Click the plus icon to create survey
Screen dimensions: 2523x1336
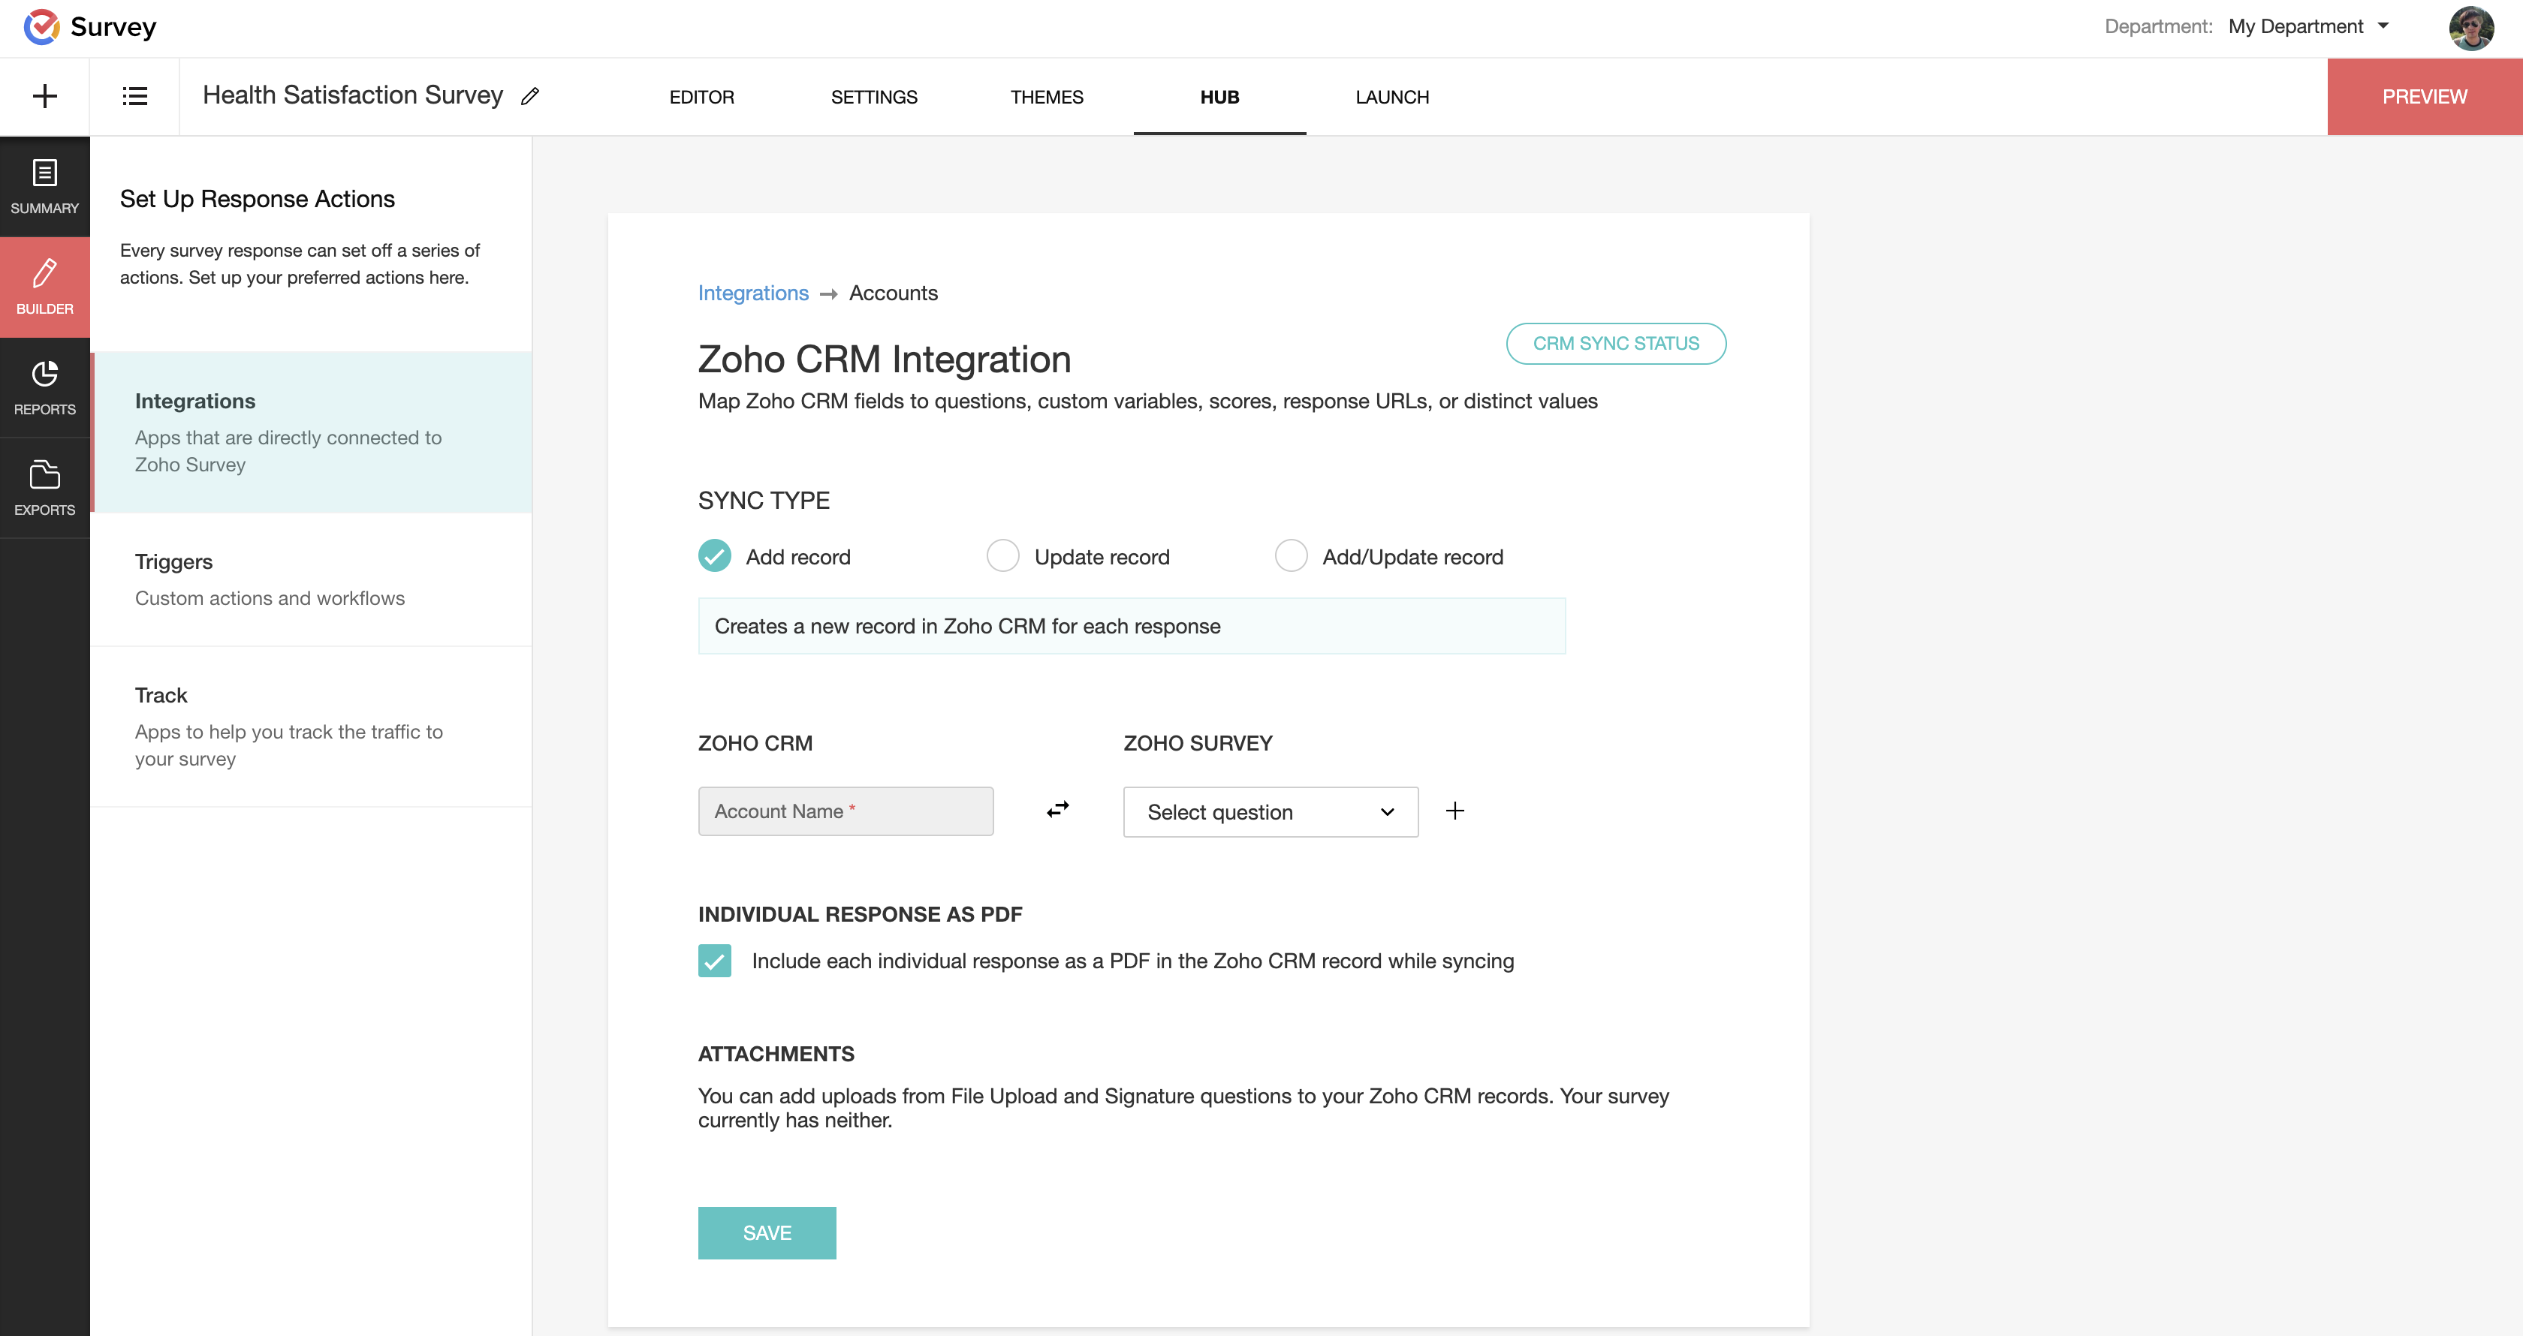[44, 96]
